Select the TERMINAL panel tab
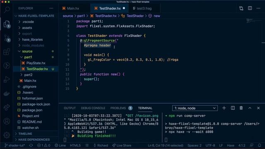265x149 pixels. point(145,108)
